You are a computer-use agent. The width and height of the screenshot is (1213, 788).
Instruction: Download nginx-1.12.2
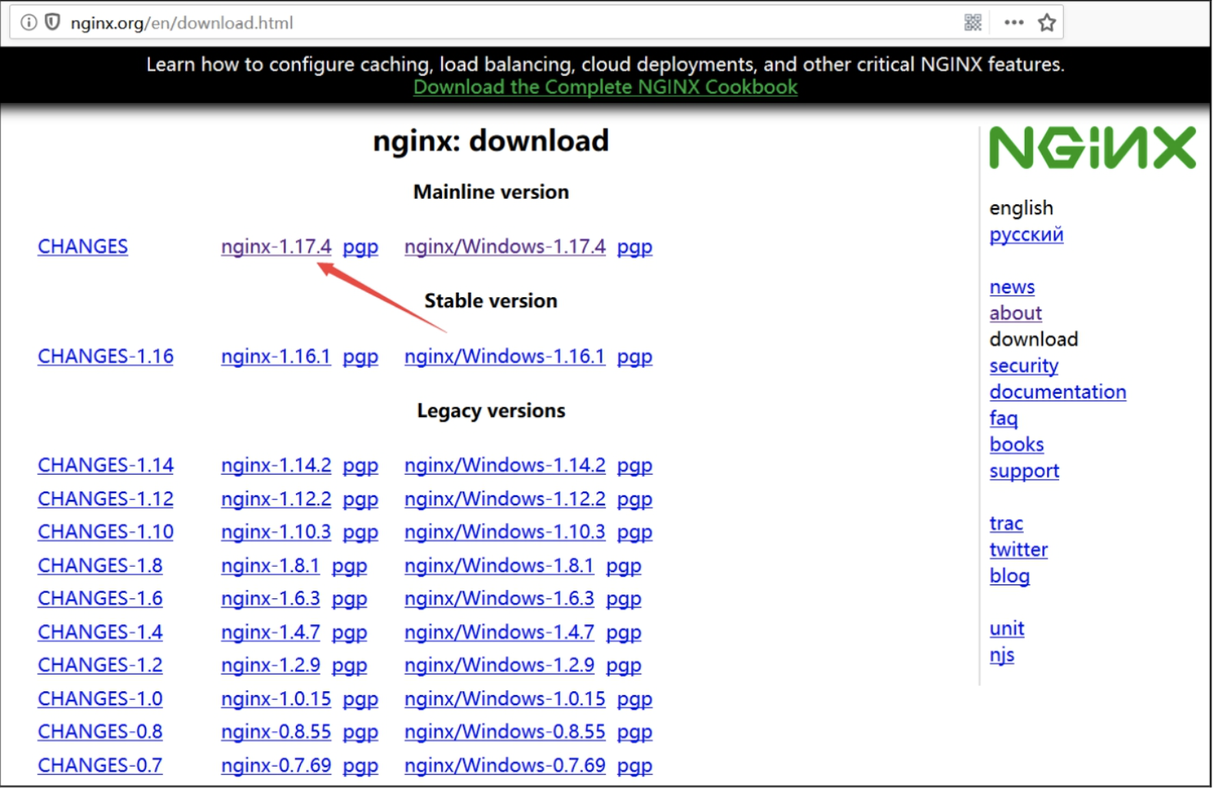click(276, 499)
